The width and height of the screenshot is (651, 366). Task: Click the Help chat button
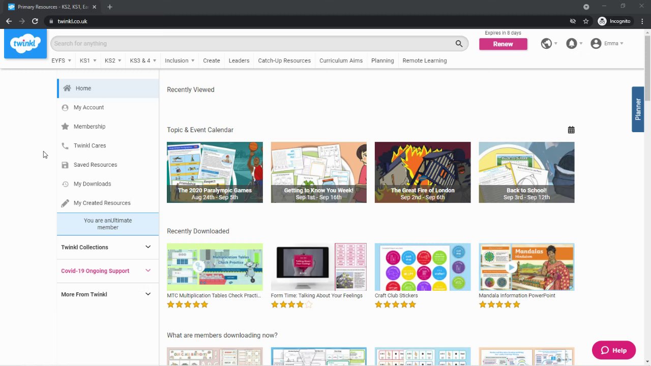614,350
